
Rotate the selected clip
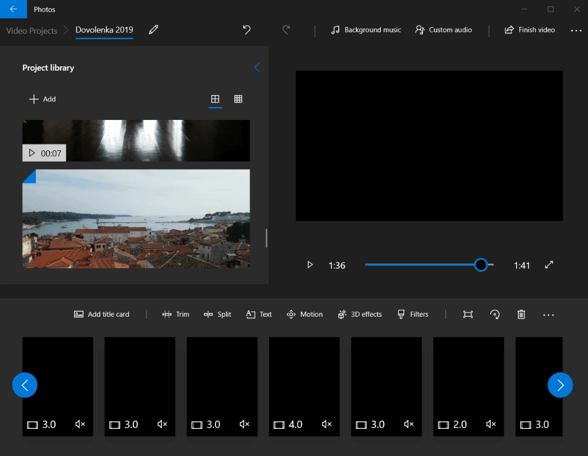495,314
